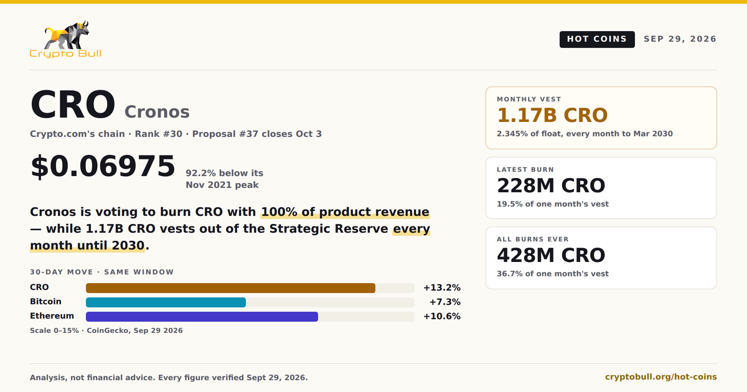
Task: Click the Bitcoin progress bar
Action: pos(250,302)
